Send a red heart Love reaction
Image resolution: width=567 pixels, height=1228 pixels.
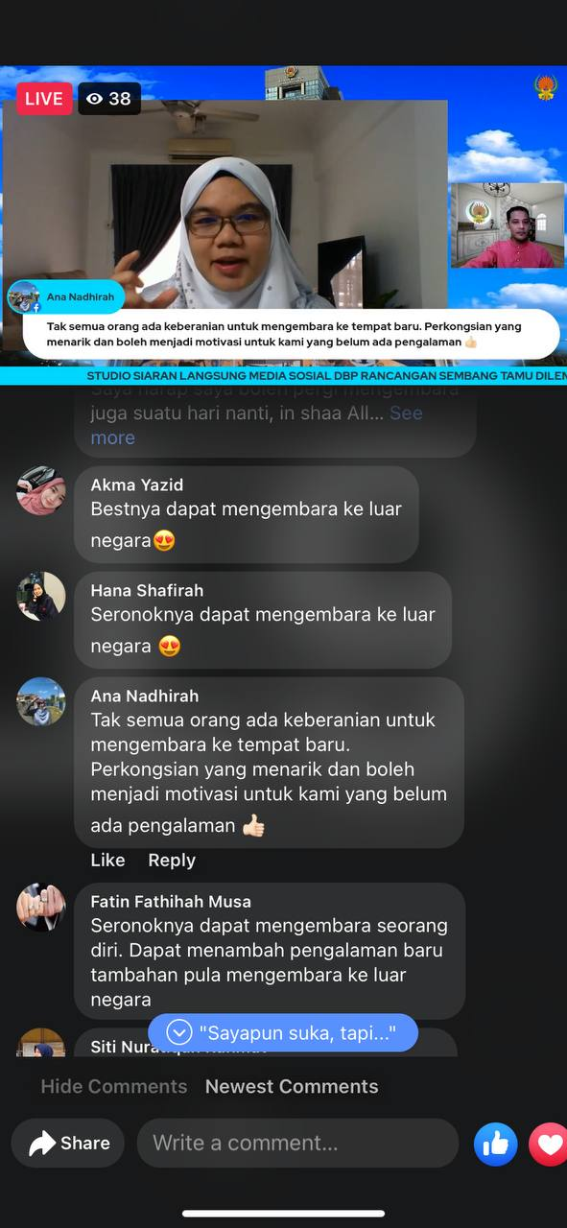coord(549,1143)
